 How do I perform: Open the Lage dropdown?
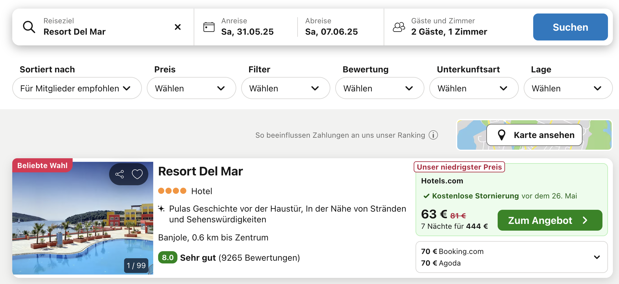tap(568, 88)
